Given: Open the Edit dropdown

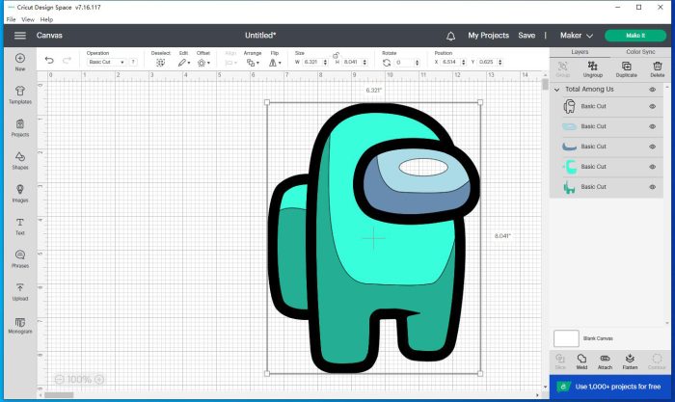Looking at the screenshot, I should 184,63.
